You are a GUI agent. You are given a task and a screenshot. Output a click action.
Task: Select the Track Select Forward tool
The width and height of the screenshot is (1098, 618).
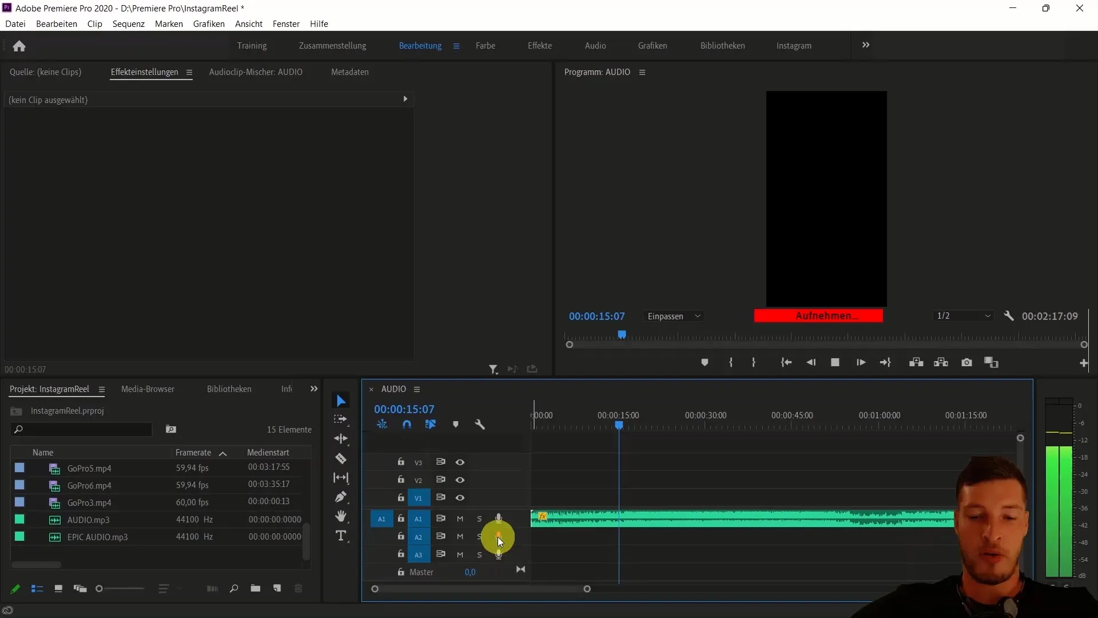(x=341, y=419)
